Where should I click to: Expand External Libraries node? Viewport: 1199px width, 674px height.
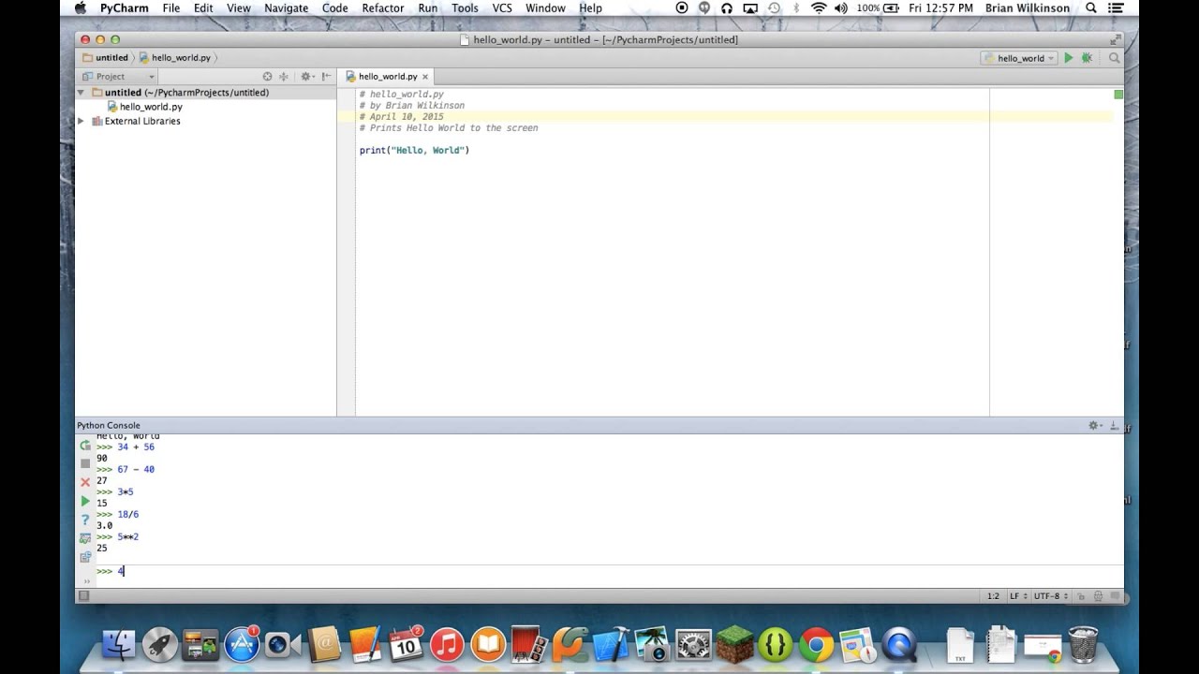[x=81, y=121]
